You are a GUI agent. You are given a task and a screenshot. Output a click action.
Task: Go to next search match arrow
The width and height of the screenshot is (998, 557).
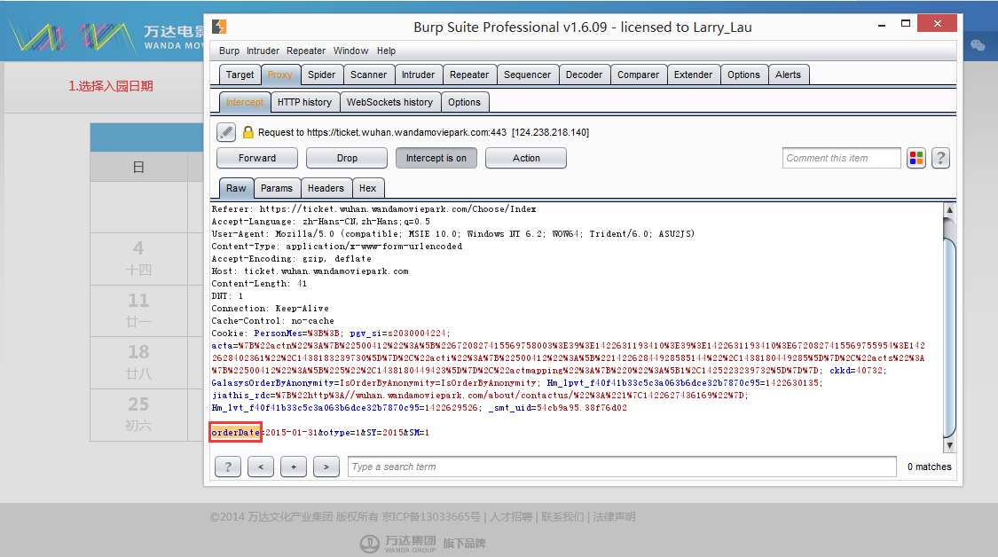(x=326, y=467)
